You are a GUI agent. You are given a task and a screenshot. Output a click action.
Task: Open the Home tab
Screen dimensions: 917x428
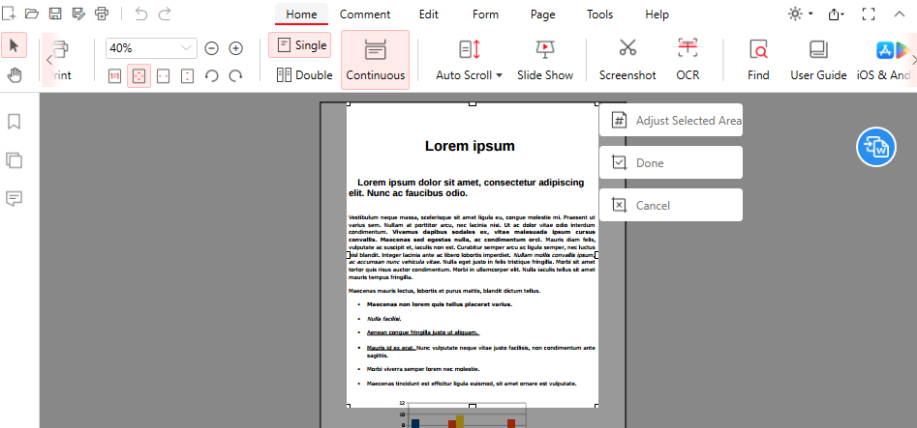tap(302, 14)
